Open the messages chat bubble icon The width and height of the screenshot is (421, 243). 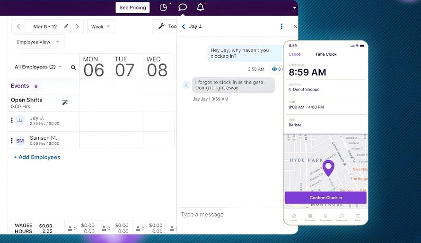click(x=183, y=7)
